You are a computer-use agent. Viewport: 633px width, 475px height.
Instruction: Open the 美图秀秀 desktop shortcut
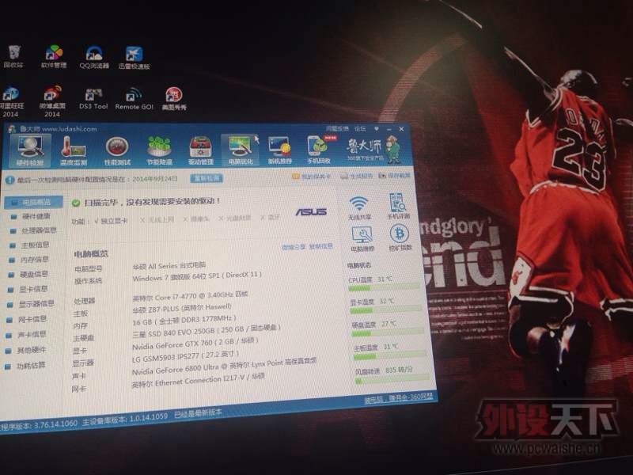[174, 99]
